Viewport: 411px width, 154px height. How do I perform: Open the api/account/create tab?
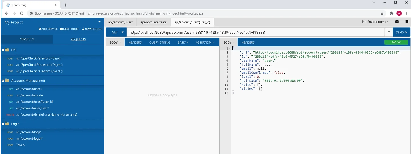[x=154, y=22]
